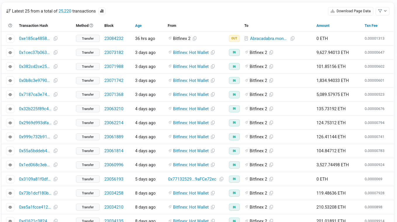Copy Bitfinex 2 address in block 23084232 row
This screenshot has height=222, width=397.
[195, 39]
